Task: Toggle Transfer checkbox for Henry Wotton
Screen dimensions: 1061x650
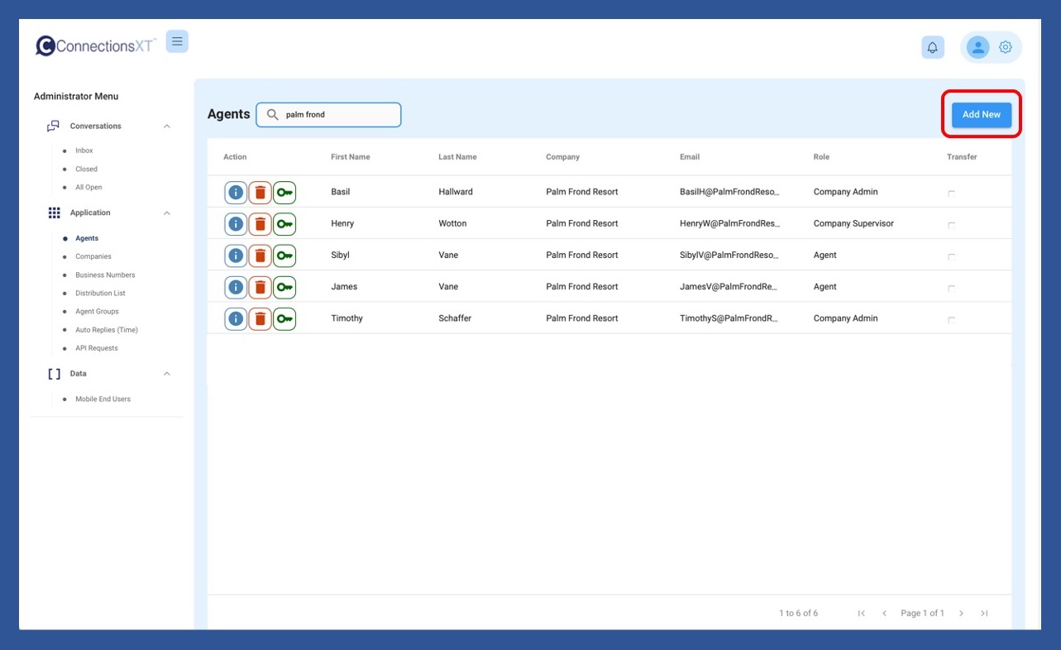Action: pyautogui.click(x=951, y=225)
